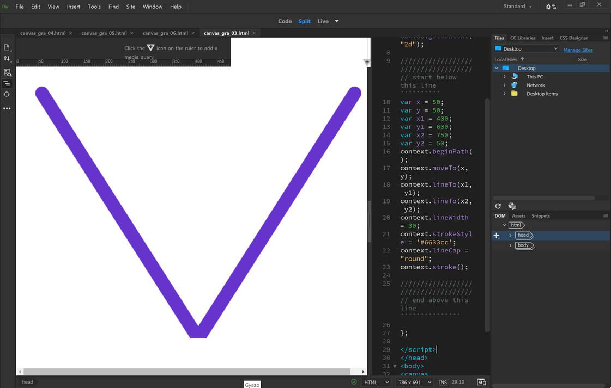Click the live view horizontal scrollbar
This screenshot has height=388, width=611.
click(186, 372)
